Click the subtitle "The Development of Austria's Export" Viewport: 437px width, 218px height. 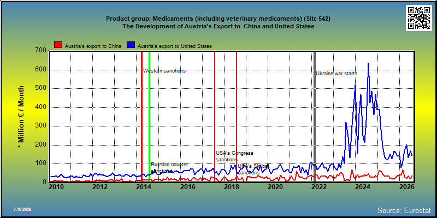click(218, 26)
